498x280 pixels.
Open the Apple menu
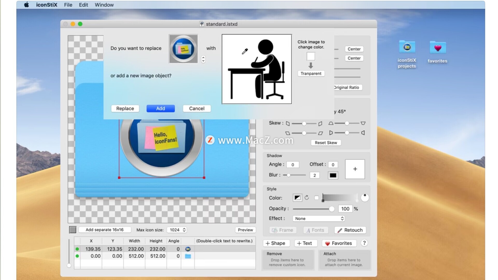pyautogui.click(x=26, y=5)
